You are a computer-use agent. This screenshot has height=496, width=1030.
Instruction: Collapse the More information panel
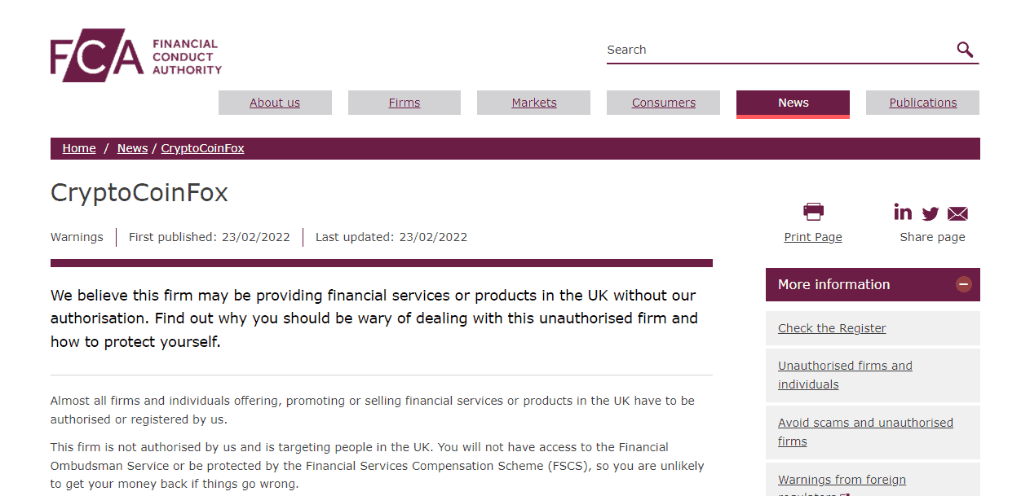point(964,284)
